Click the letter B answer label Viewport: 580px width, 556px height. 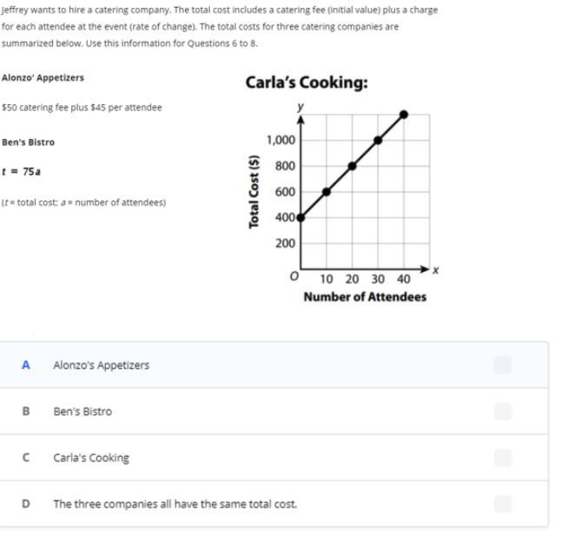[x=25, y=412]
